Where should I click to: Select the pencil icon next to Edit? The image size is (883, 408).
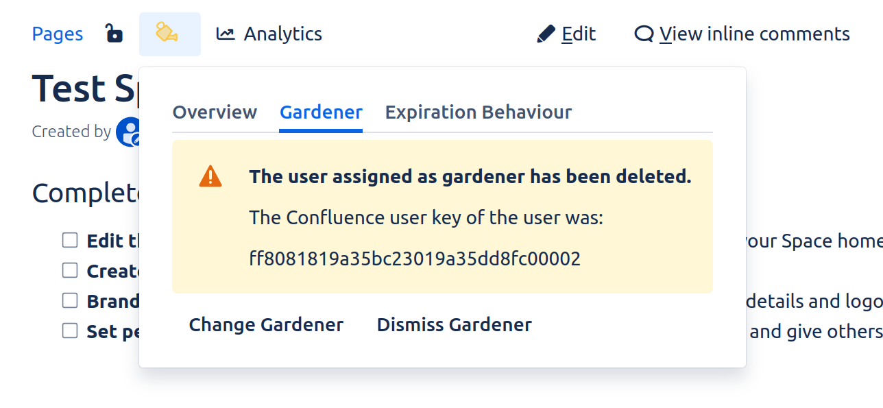point(545,33)
